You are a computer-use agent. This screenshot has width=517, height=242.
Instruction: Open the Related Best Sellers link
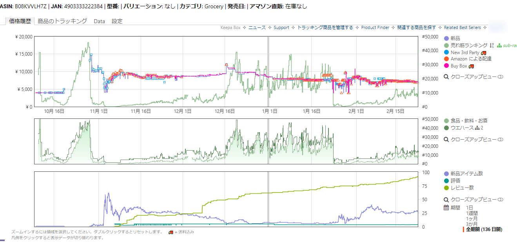pyautogui.click(x=463, y=27)
